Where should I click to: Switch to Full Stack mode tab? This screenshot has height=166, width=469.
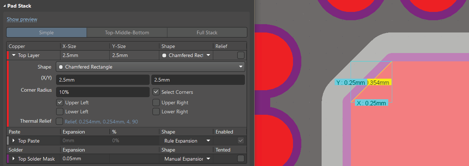[x=207, y=32]
